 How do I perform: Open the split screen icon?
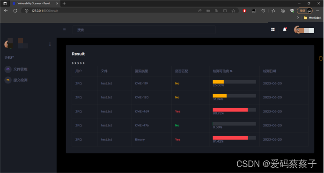pyautogui.click(x=225, y=11)
